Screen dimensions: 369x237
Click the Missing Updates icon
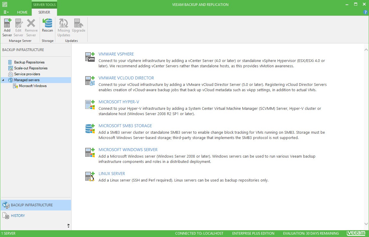point(64,23)
